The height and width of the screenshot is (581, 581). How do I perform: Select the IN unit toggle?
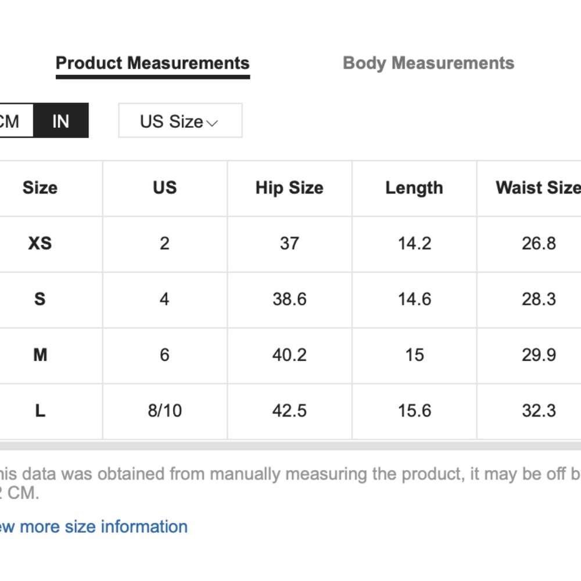[x=60, y=121]
